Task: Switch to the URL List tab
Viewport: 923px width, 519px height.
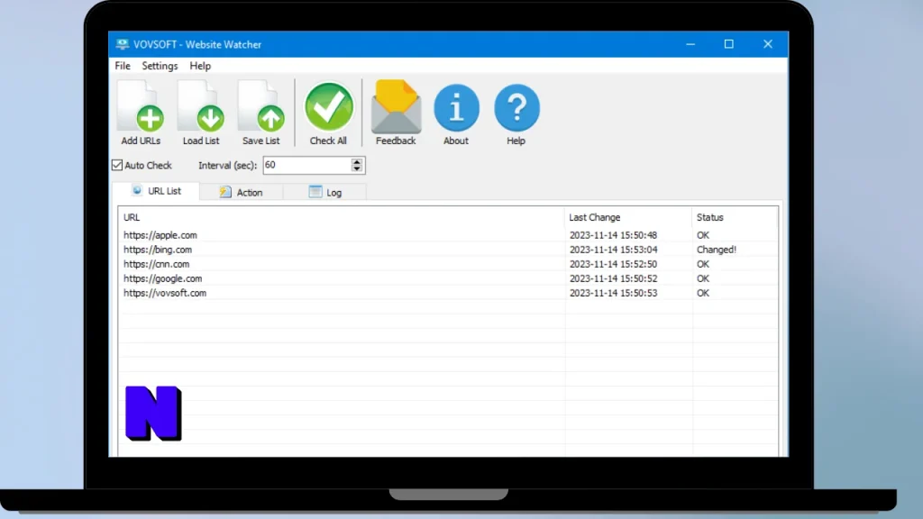Action: [156, 191]
